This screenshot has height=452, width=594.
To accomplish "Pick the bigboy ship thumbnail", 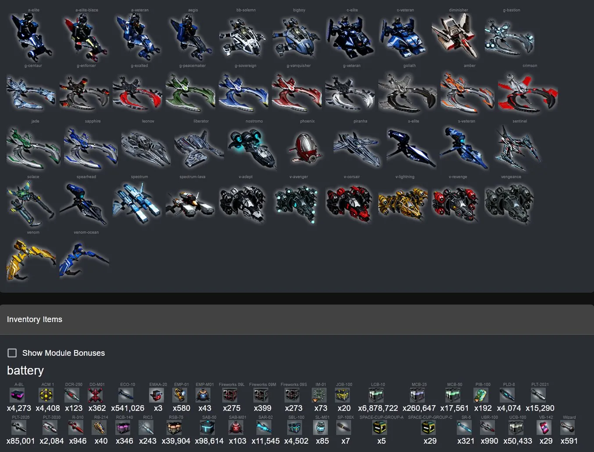I will click(x=297, y=37).
